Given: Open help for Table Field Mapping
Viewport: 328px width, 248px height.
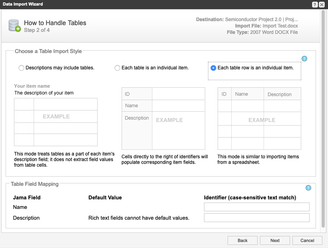Looking at the screenshot, I should pyautogui.click(x=308, y=188).
